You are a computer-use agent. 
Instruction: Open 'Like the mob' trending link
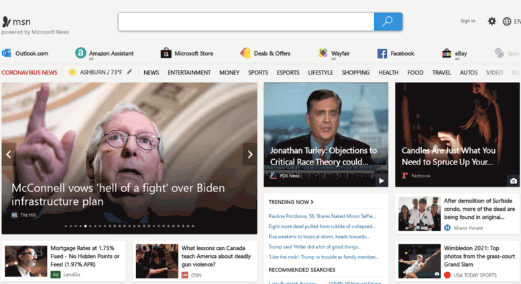click(323, 257)
